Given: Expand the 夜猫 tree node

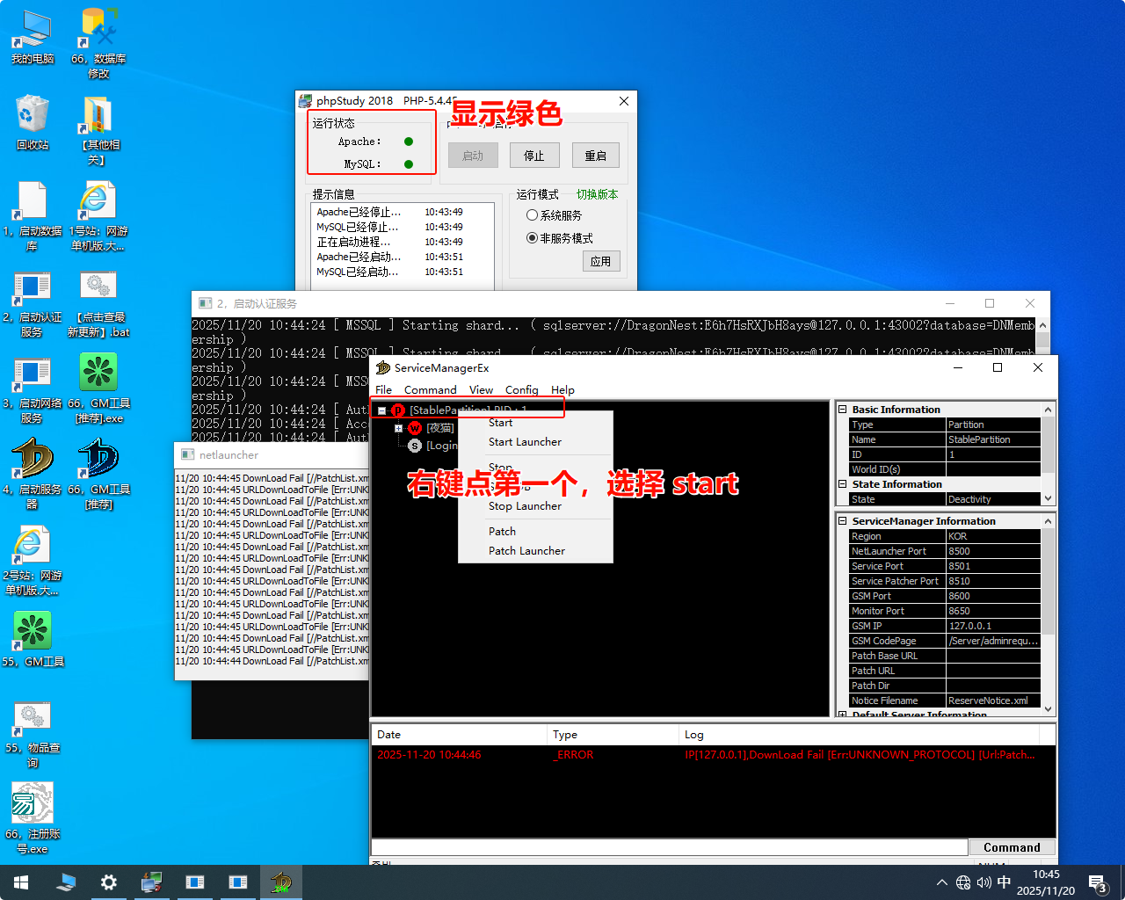Looking at the screenshot, I should (x=399, y=428).
